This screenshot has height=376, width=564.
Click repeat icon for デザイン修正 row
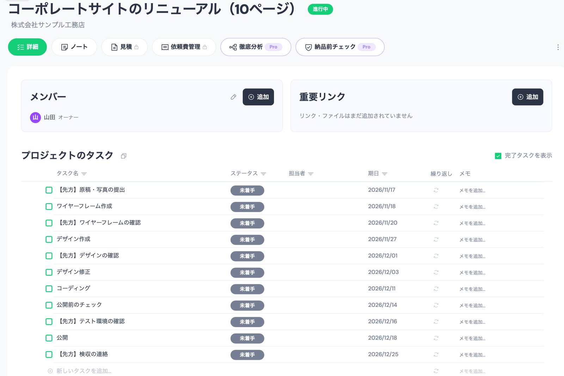[x=436, y=272]
